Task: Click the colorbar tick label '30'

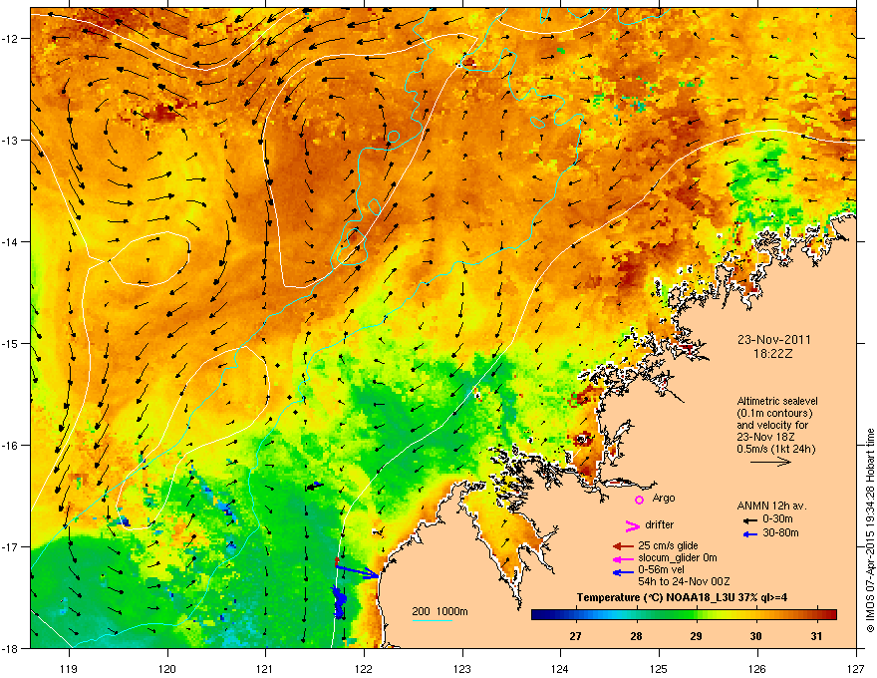Action: pos(756,636)
